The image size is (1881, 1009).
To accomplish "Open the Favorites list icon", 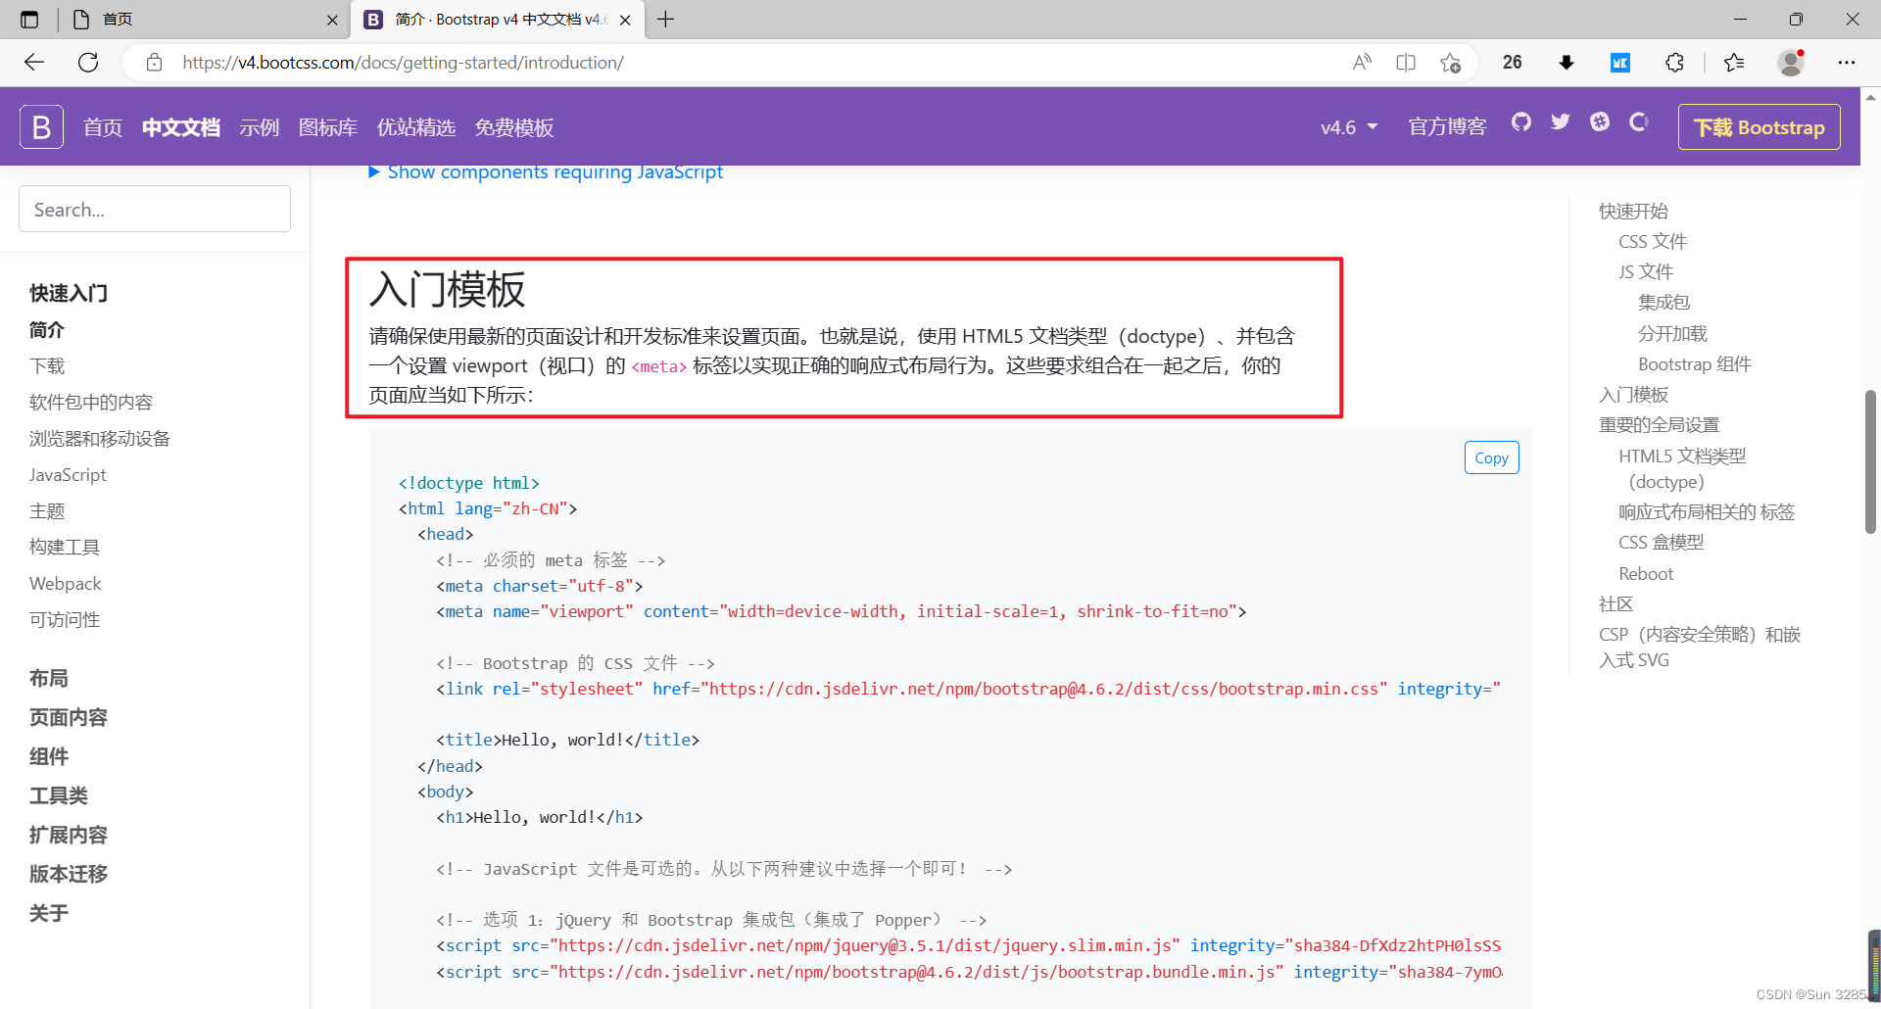I will pyautogui.click(x=1734, y=63).
